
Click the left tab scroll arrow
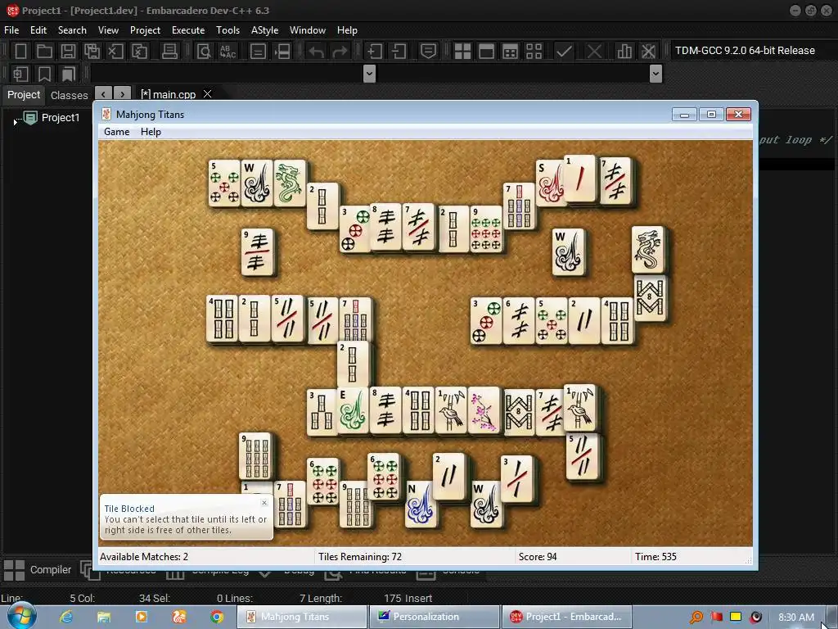coord(104,94)
